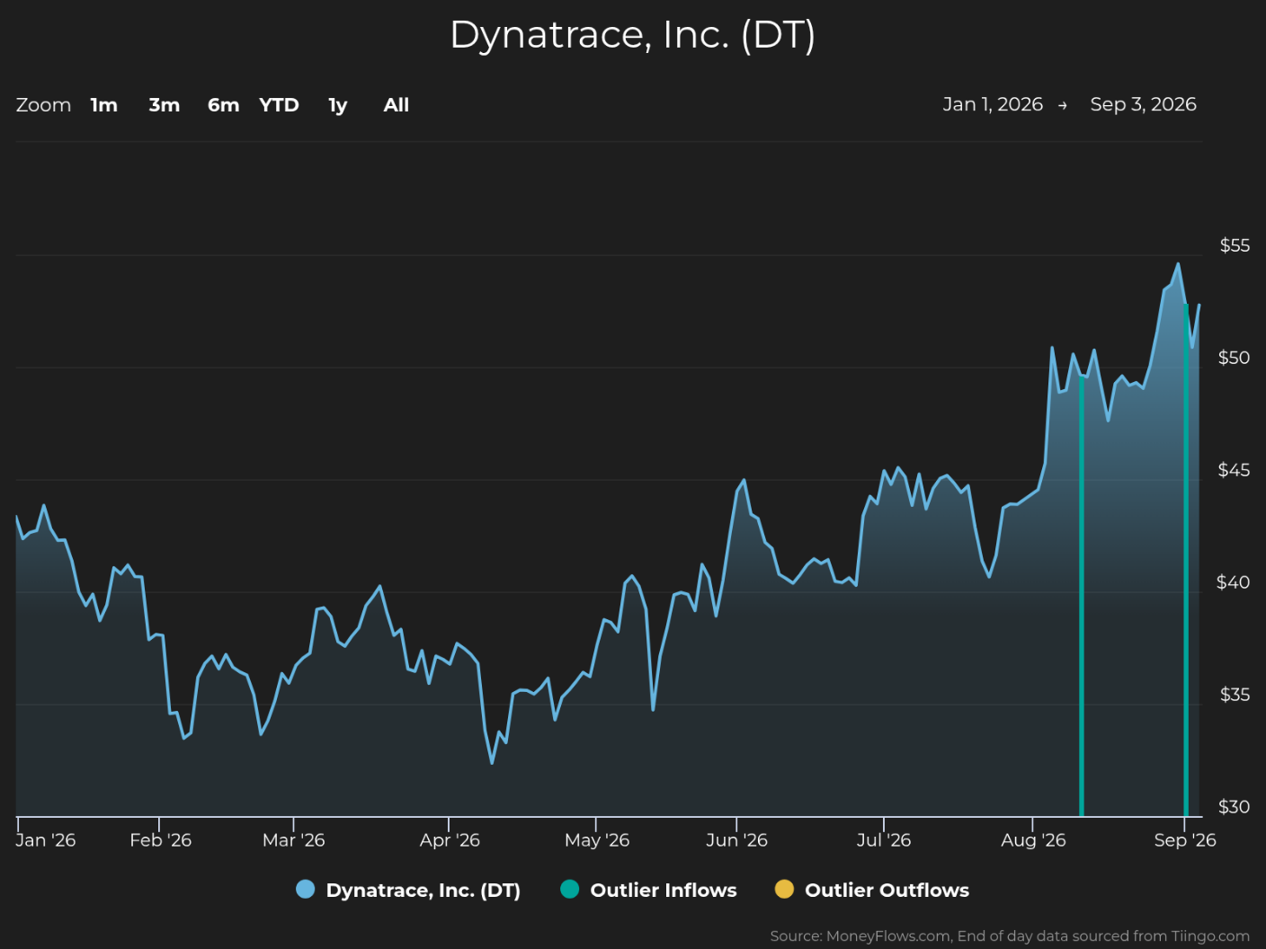Click the $50 price axis label
Screen dimensions: 1266x949
[x=1234, y=358]
